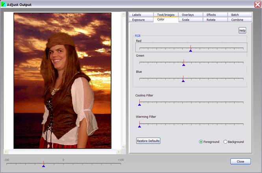Image resolution: width=262 pixels, height=173 pixels.
Task: Open the Rotate tab
Action: pyautogui.click(x=215, y=20)
